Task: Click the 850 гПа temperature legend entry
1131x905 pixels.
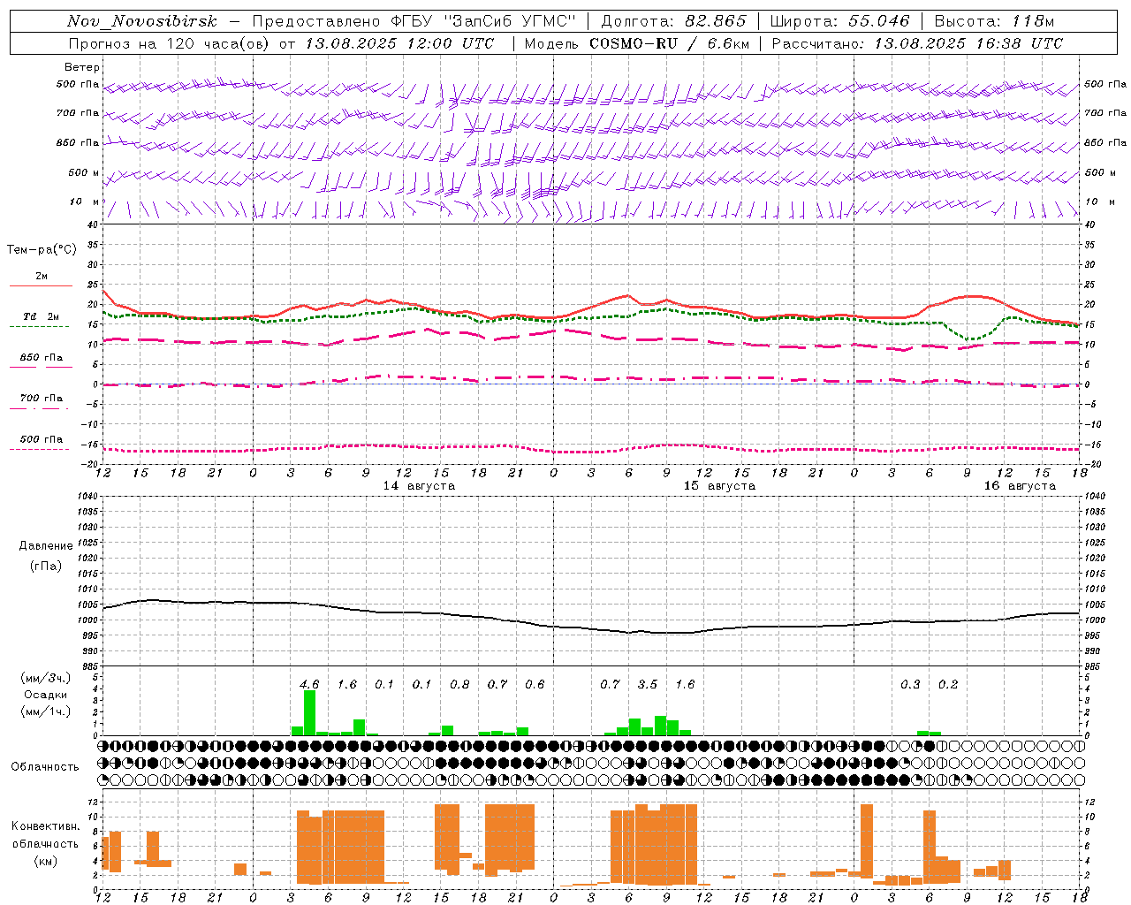Action: tap(42, 358)
